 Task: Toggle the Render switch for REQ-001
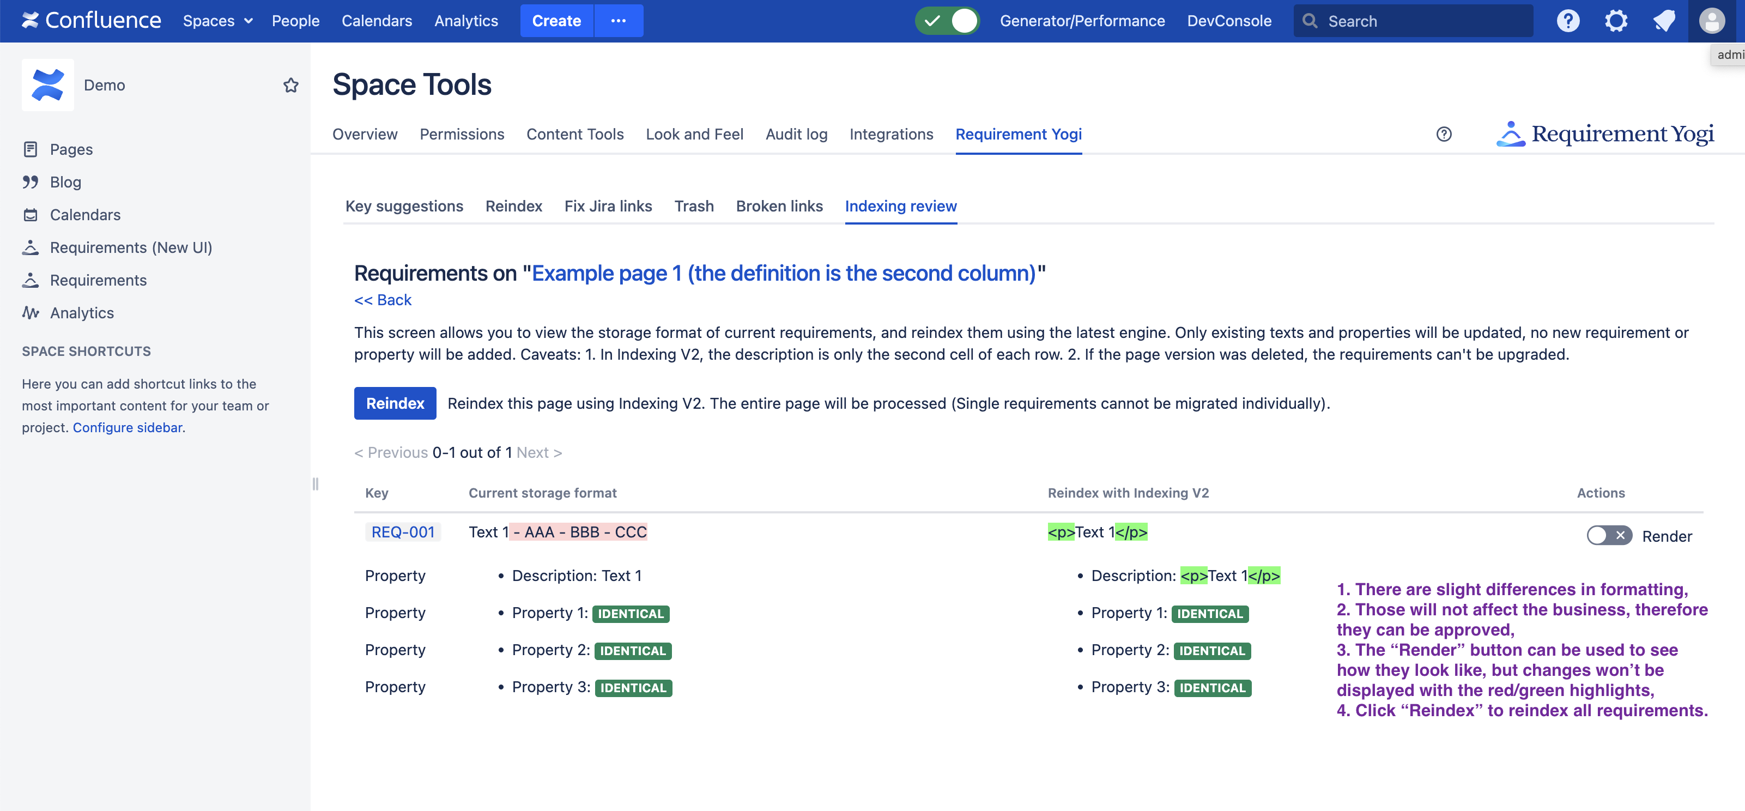click(x=1609, y=535)
